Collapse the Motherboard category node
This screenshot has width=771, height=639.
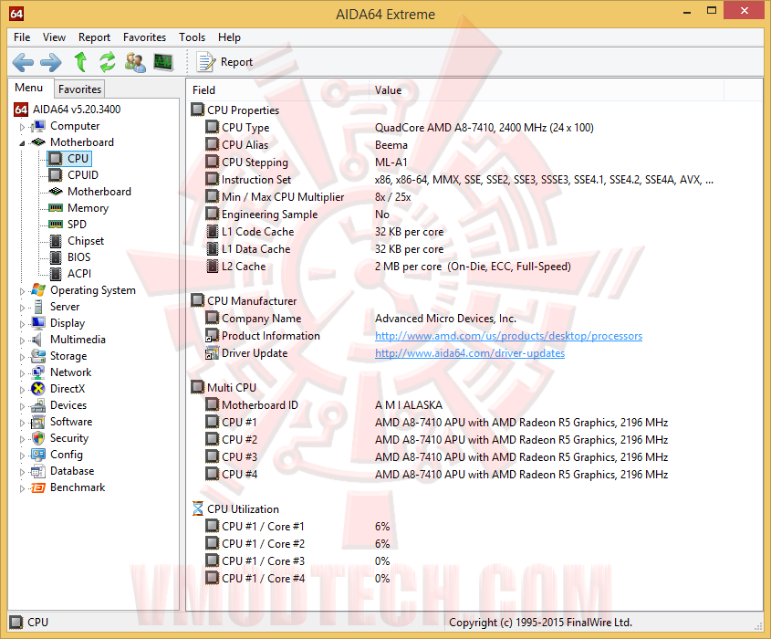(22, 143)
